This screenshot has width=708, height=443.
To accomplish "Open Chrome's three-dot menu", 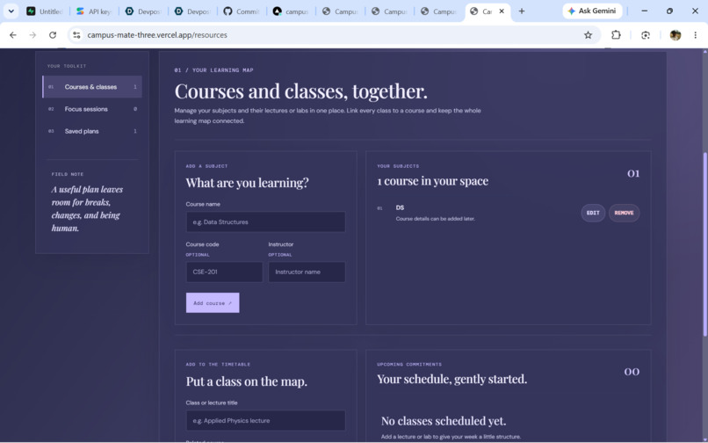I will [695, 35].
